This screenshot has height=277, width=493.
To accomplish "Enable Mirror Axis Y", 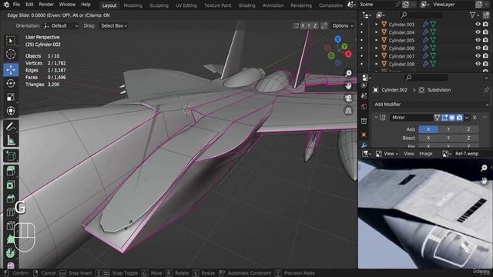I will (x=448, y=129).
